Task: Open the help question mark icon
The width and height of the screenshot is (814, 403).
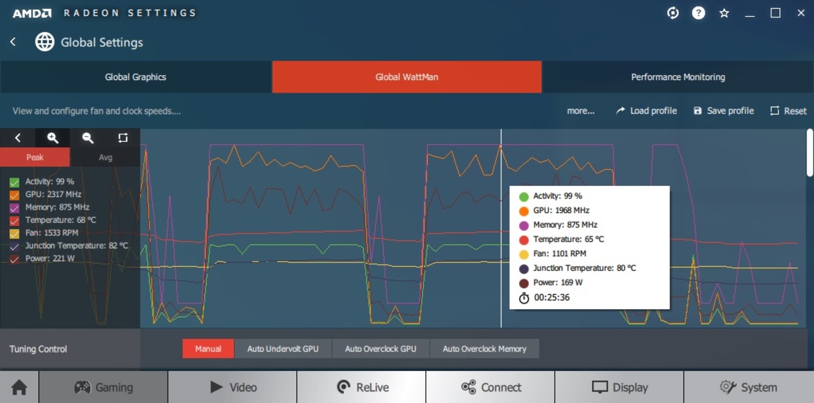Action: (699, 13)
